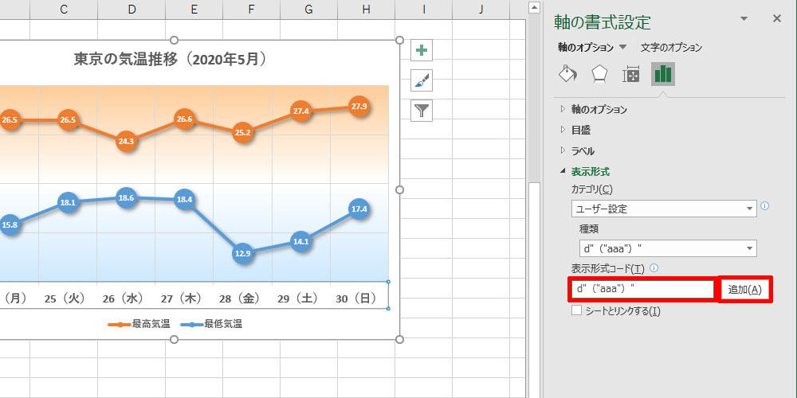The image size is (797, 398).
Task: Click the 表示形式コード input field
Action: click(643, 290)
